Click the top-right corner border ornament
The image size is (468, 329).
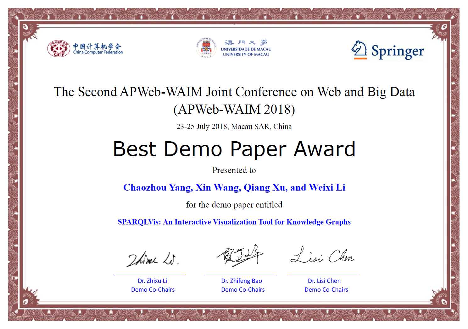[x=442, y=29]
